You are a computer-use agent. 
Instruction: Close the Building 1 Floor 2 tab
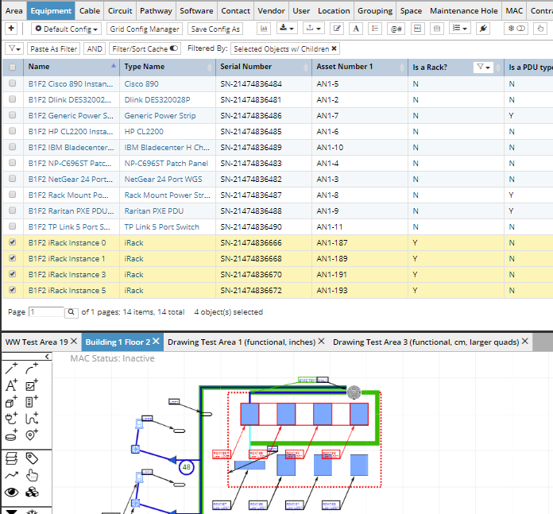click(x=157, y=342)
